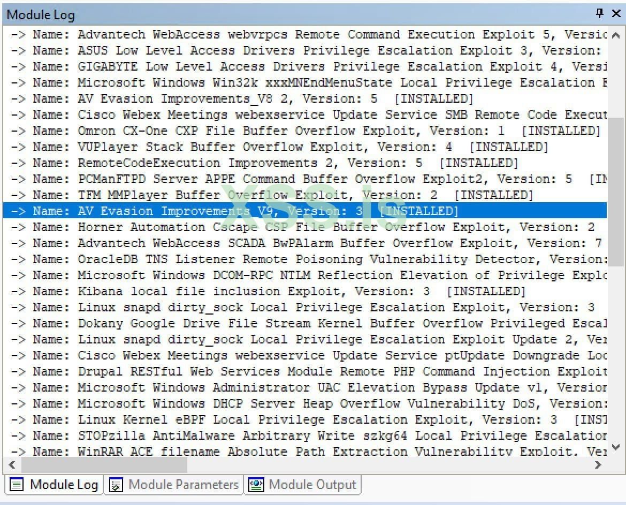Select the DCOM-RPC NTLM Reflection row
This screenshot has width=626, height=505.
305,275
